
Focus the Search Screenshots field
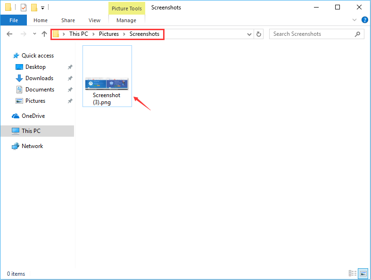pyautogui.click(x=317, y=34)
